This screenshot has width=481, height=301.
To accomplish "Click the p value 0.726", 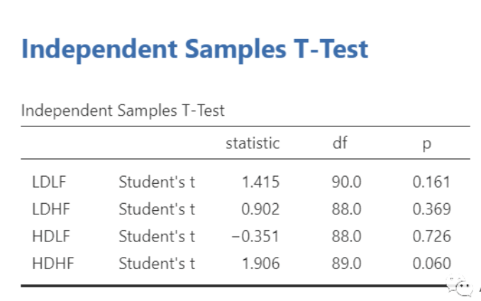I will click(x=431, y=236).
